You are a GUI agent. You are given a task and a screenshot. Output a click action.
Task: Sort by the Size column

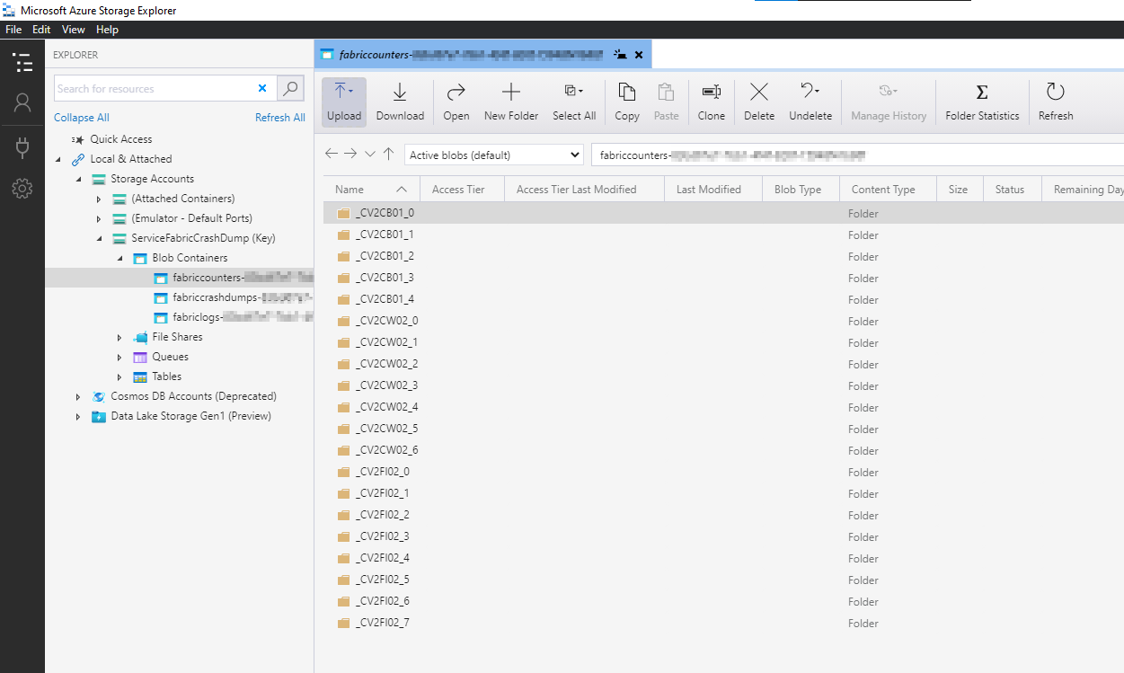[959, 190]
